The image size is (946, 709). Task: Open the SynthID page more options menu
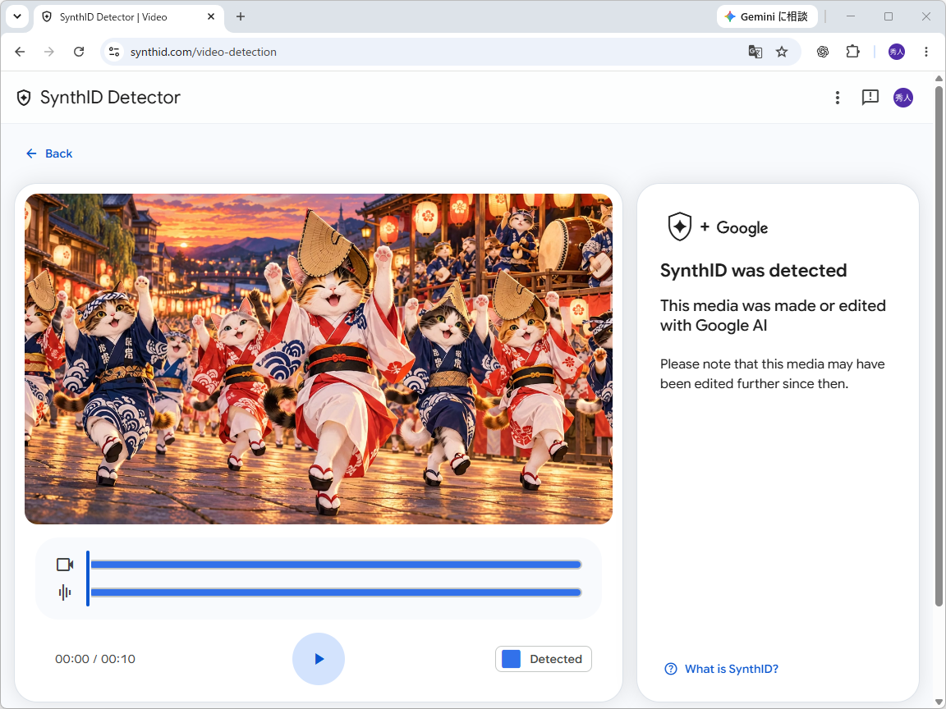(x=837, y=98)
